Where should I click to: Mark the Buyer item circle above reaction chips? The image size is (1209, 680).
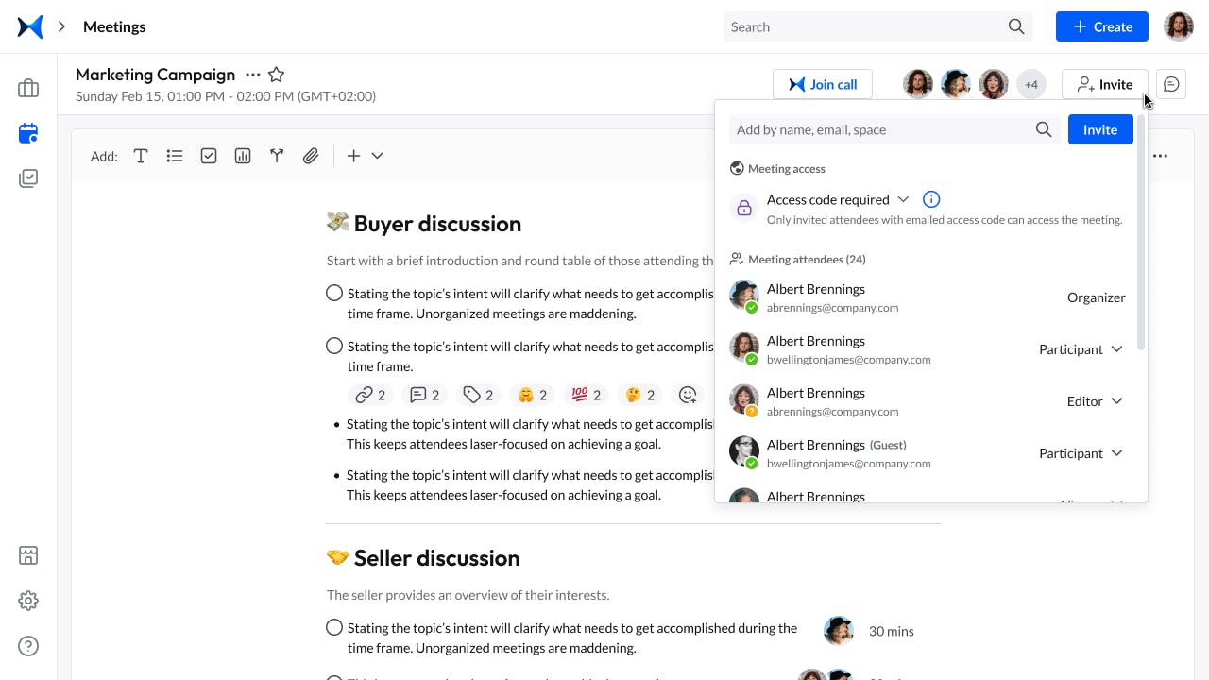coord(334,346)
